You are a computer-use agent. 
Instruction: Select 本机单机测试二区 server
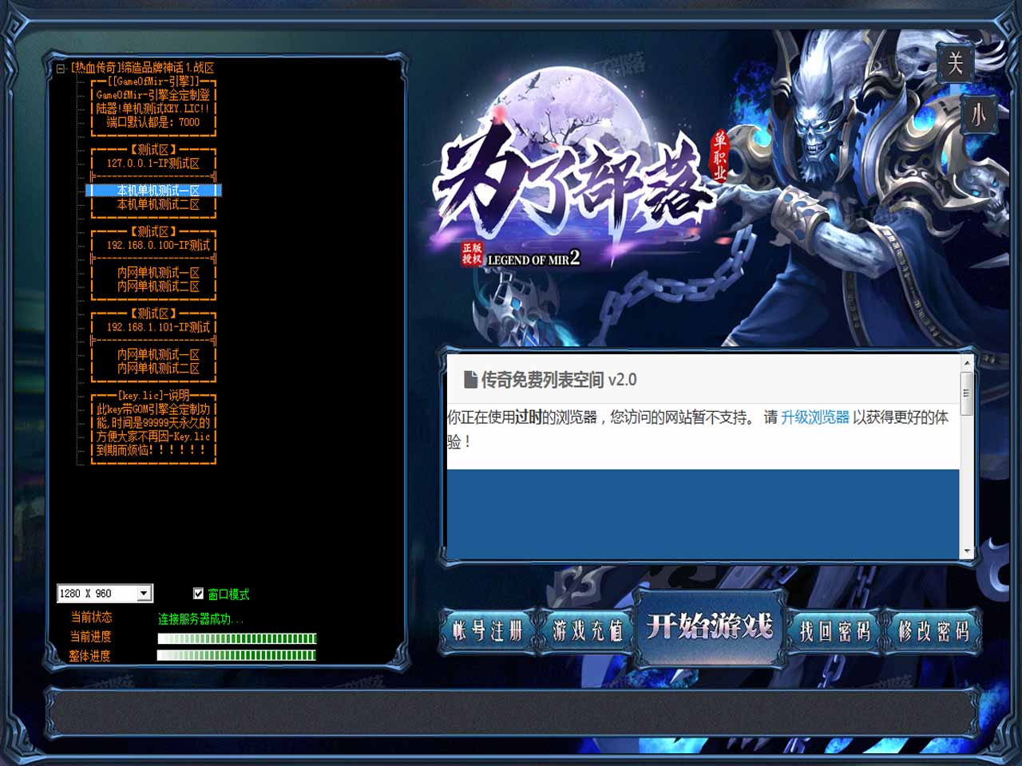[157, 205]
